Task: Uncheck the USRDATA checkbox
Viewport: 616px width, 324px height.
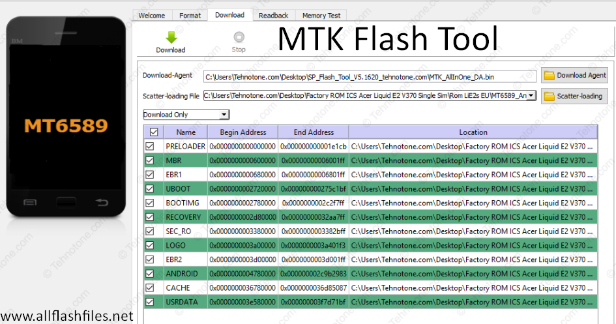Action: (x=150, y=302)
